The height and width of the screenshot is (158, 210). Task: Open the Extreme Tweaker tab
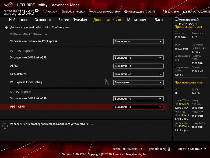73,20
